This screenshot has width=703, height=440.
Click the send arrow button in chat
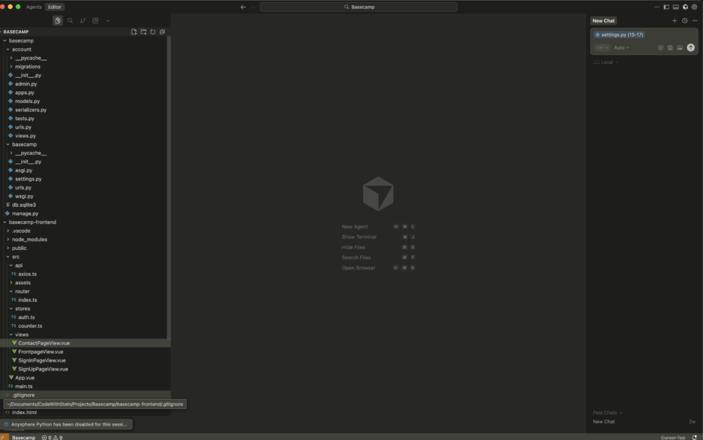click(691, 47)
